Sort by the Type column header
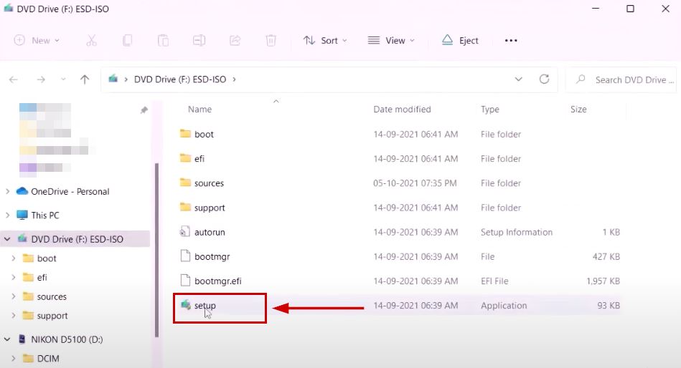Image resolution: width=681 pixels, height=368 pixels. tap(490, 110)
